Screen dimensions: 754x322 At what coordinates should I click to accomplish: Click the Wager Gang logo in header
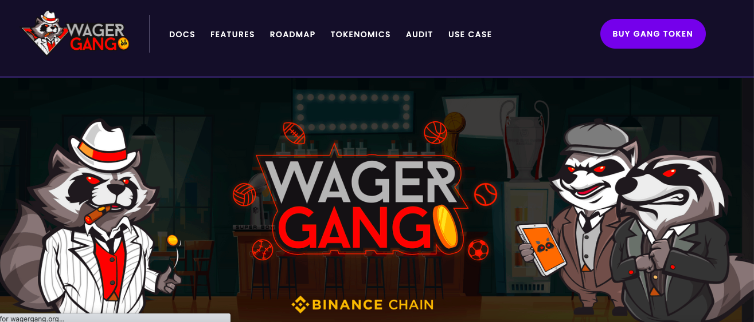click(x=76, y=34)
